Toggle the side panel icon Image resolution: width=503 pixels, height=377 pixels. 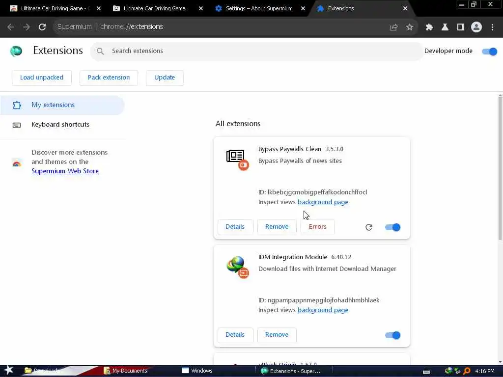coord(461,27)
